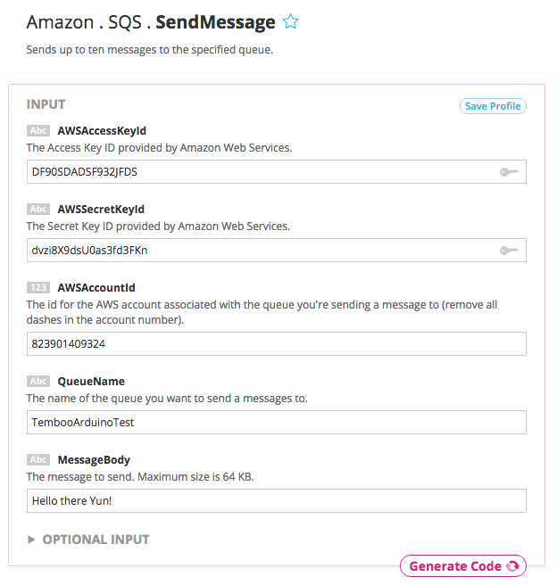Select the QueueName input box
This screenshot has width=557, height=585.
[277, 423]
